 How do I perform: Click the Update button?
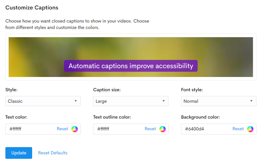[19, 153]
